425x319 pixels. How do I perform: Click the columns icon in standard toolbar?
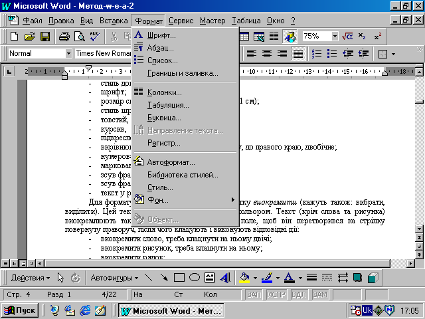(274, 36)
